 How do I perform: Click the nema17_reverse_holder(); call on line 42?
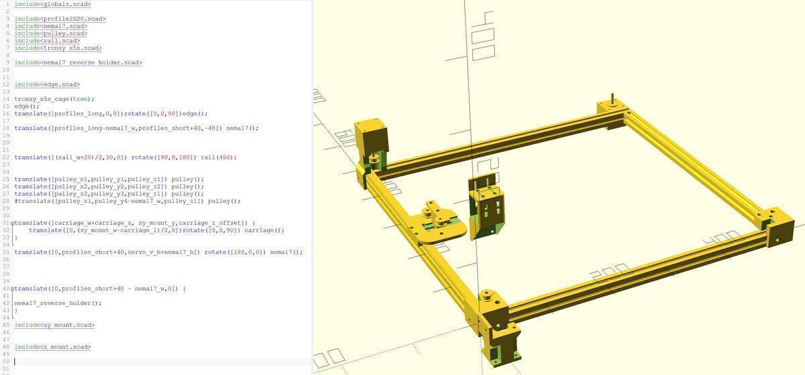tap(58, 303)
